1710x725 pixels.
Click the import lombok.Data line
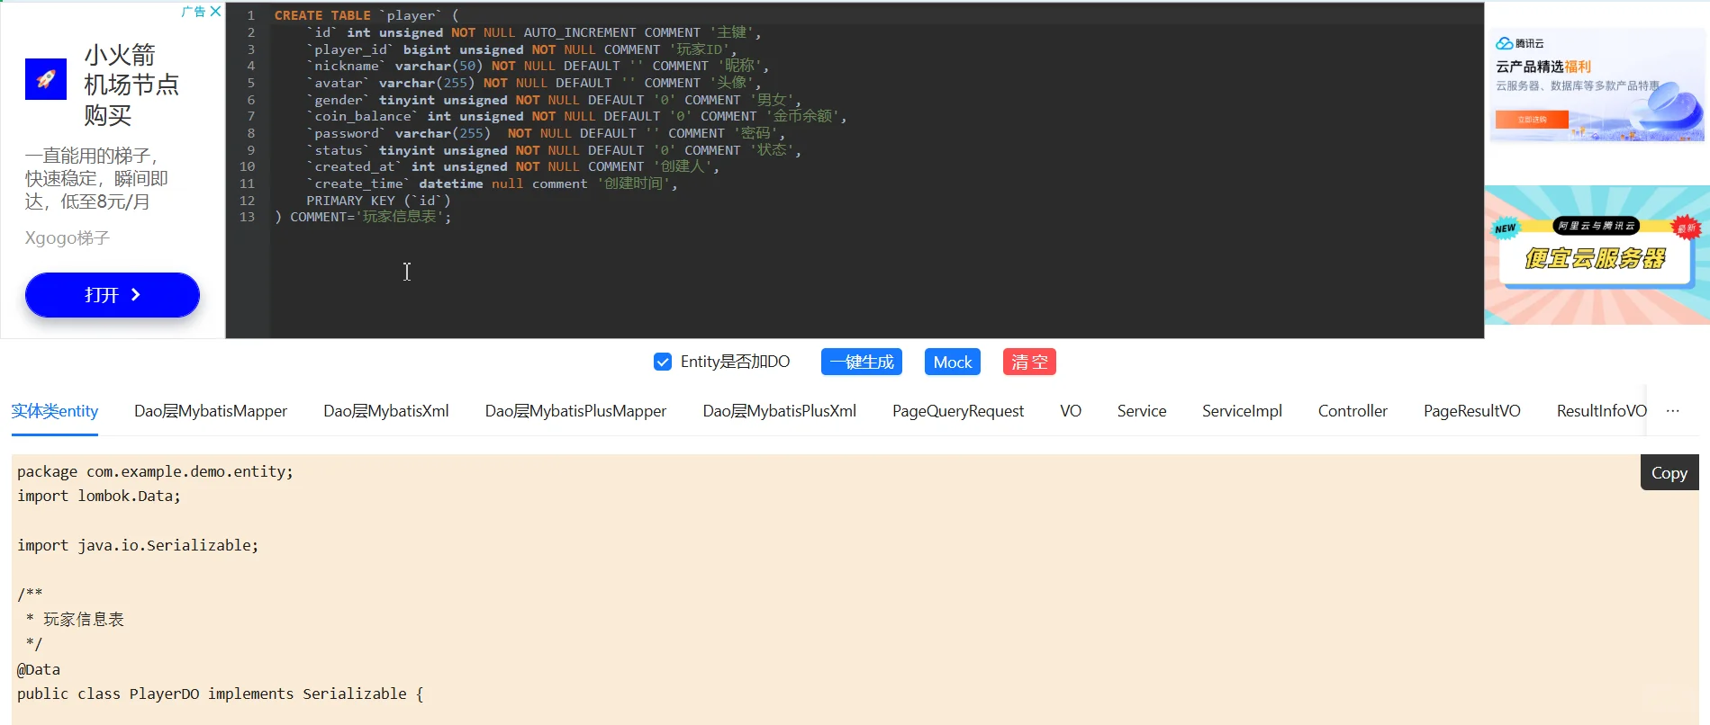point(99,496)
